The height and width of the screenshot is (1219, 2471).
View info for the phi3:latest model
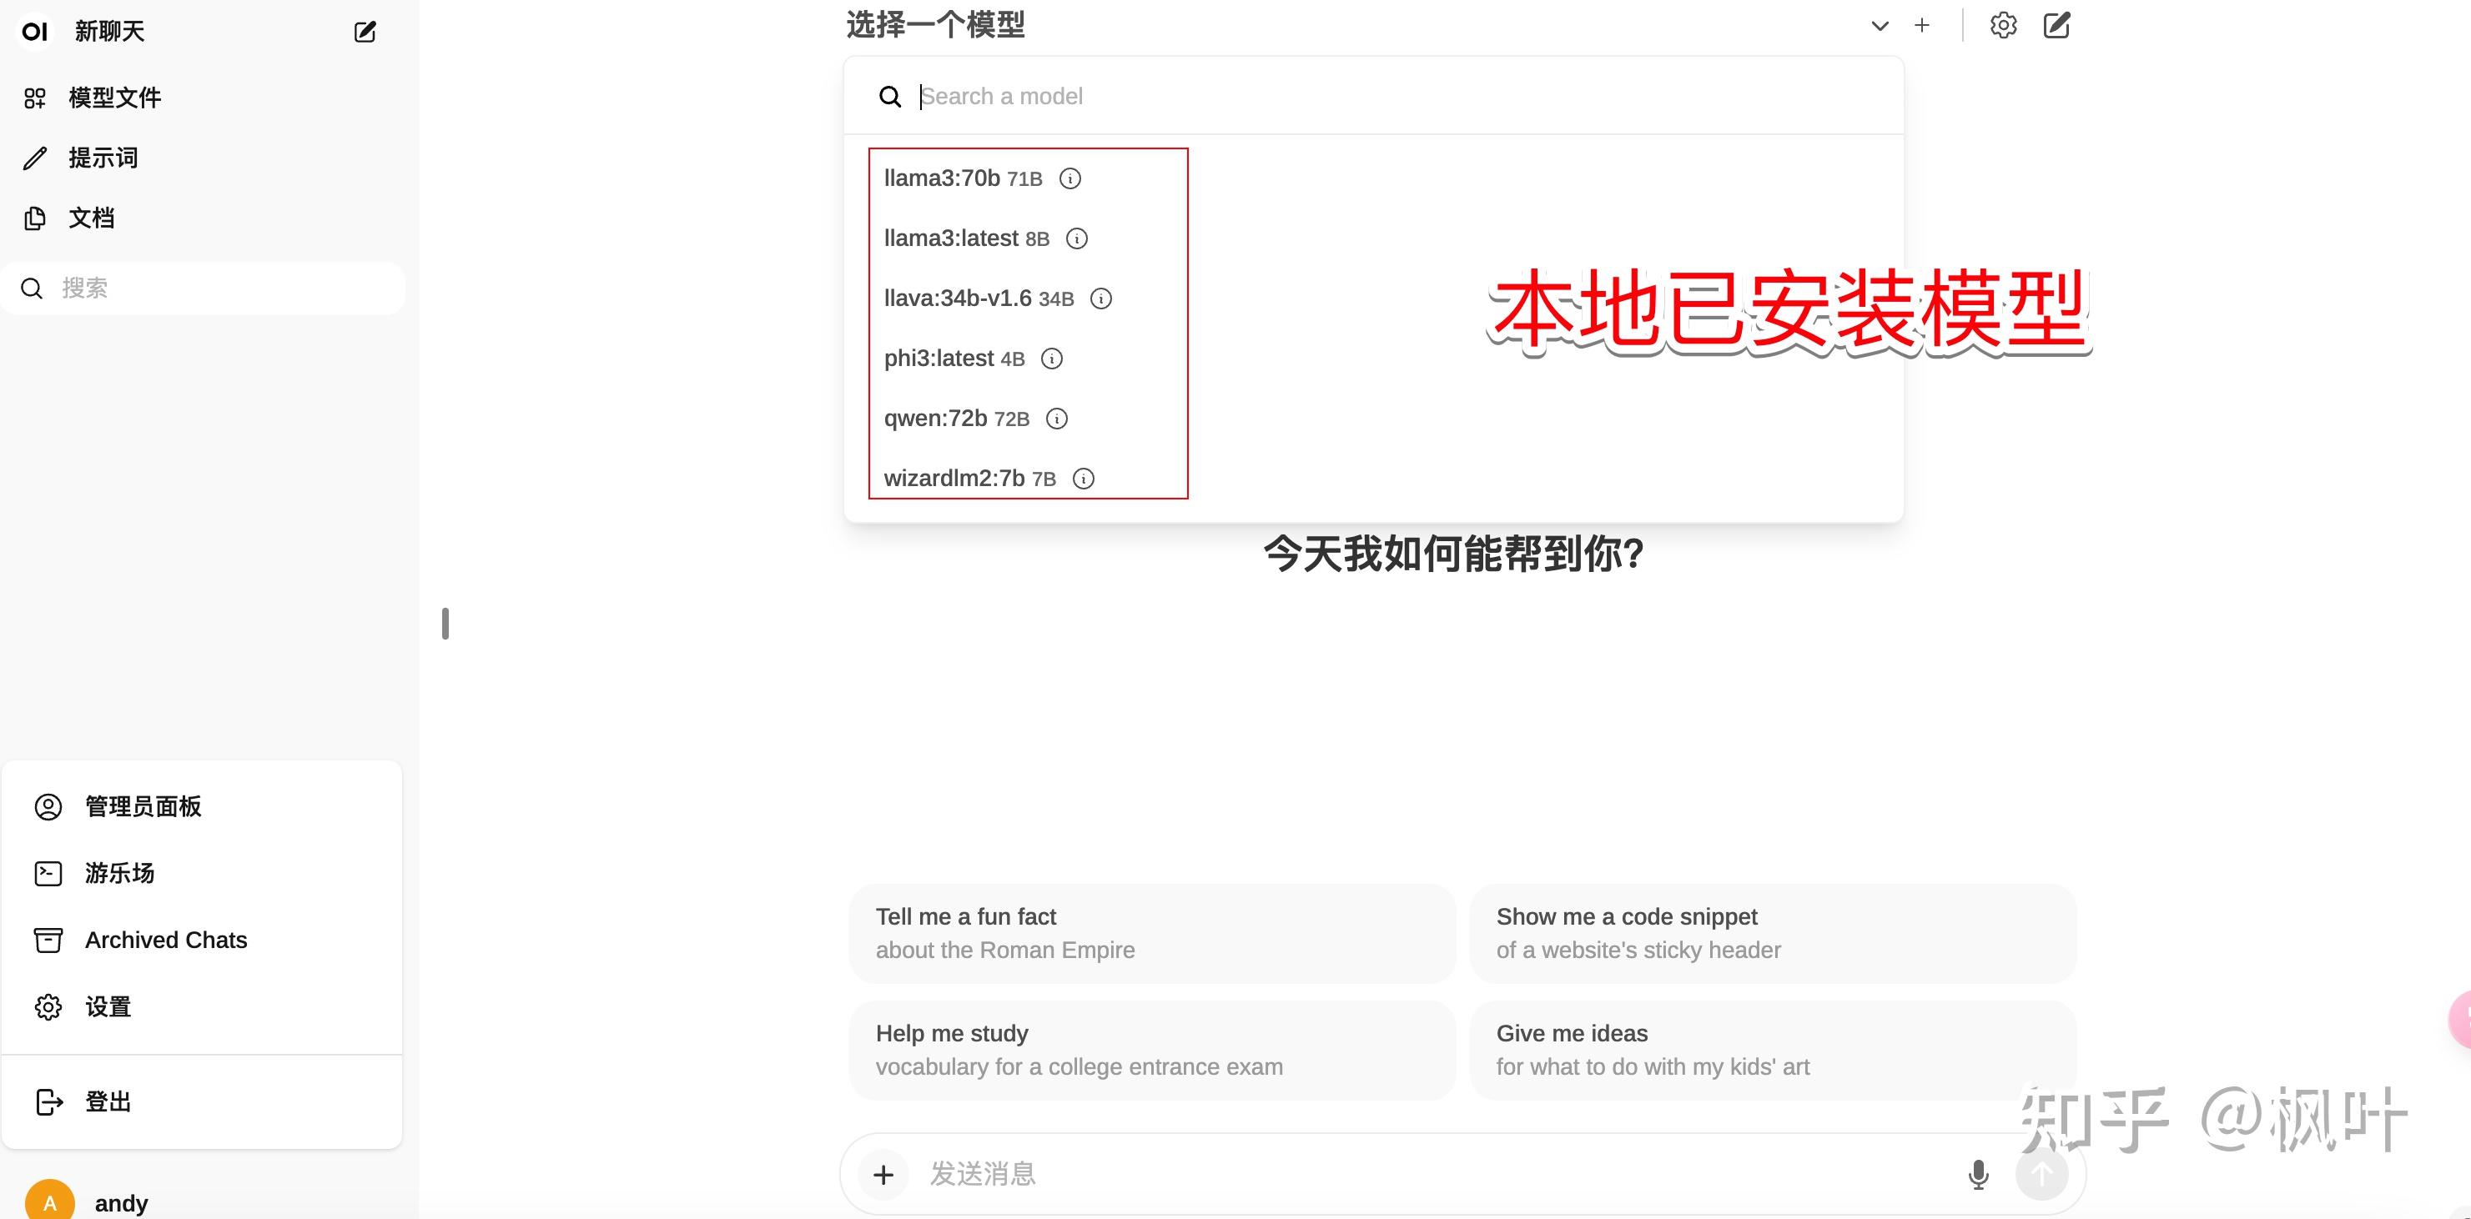pos(1052,359)
